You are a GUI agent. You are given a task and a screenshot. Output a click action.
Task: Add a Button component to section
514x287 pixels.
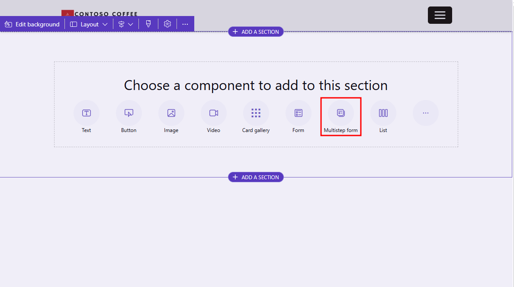(x=128, y=113)
